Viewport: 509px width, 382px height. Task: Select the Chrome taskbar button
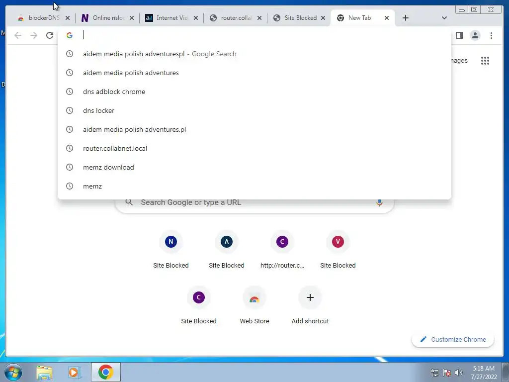pos(105,372)
